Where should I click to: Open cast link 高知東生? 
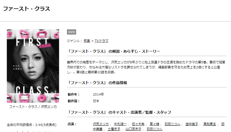210,124
